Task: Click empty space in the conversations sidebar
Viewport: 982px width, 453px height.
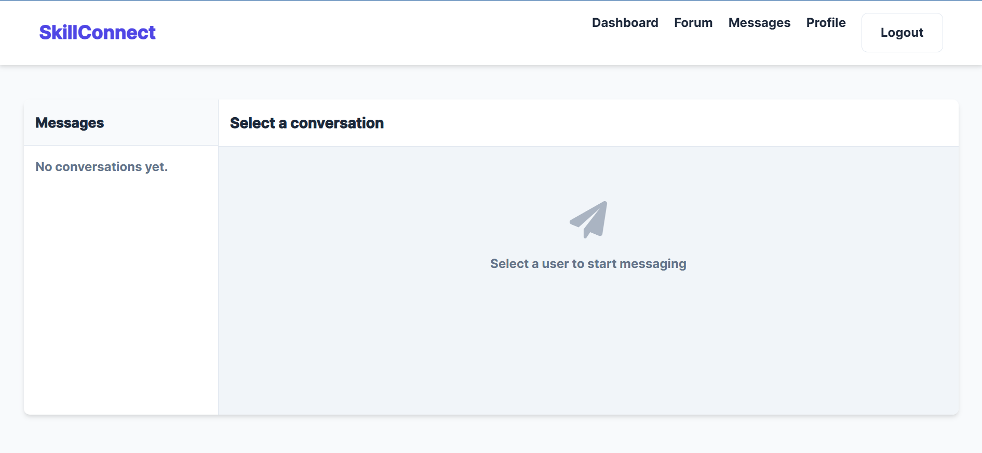Action: [120, 290]
